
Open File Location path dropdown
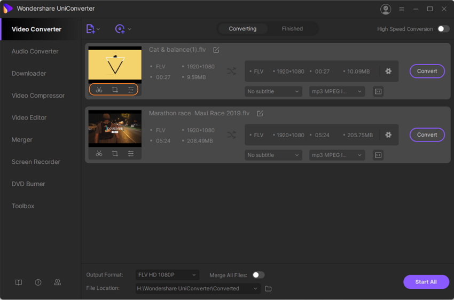tap(198, 288)
